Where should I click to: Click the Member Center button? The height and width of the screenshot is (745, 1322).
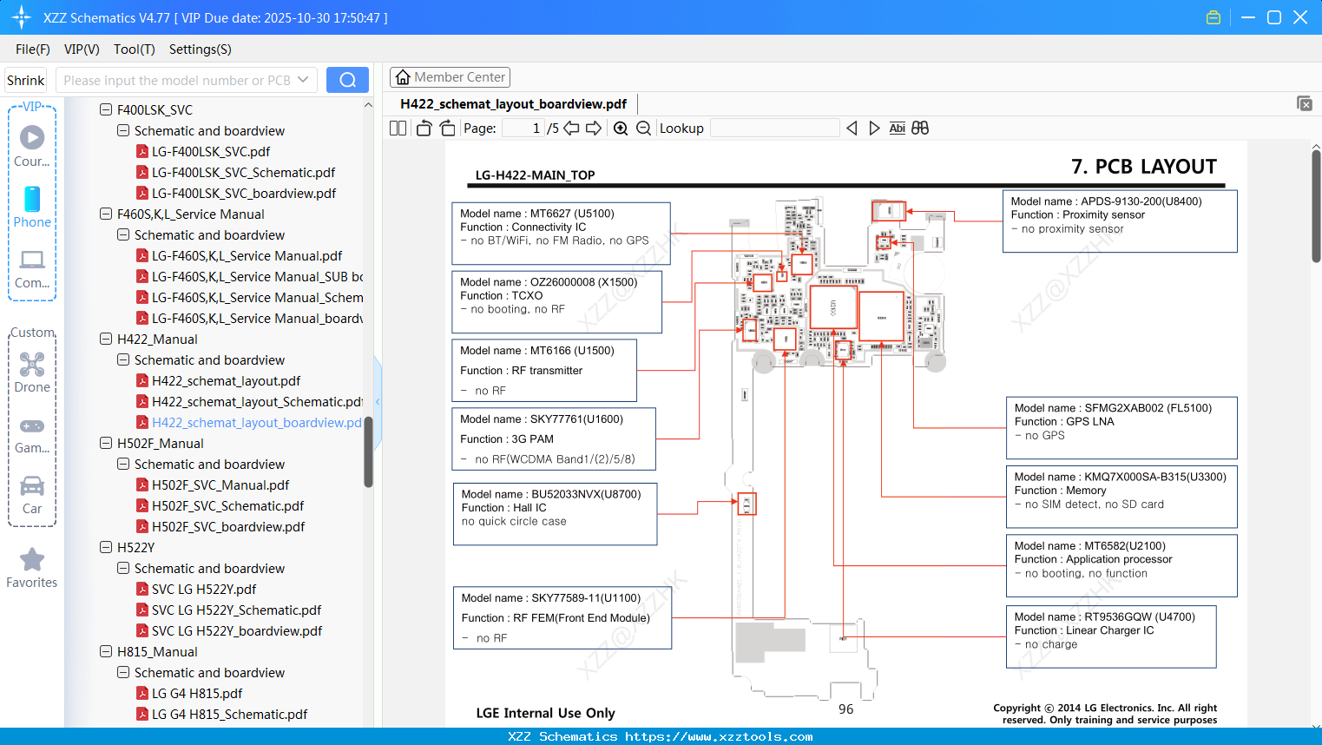tap(450, 76)
